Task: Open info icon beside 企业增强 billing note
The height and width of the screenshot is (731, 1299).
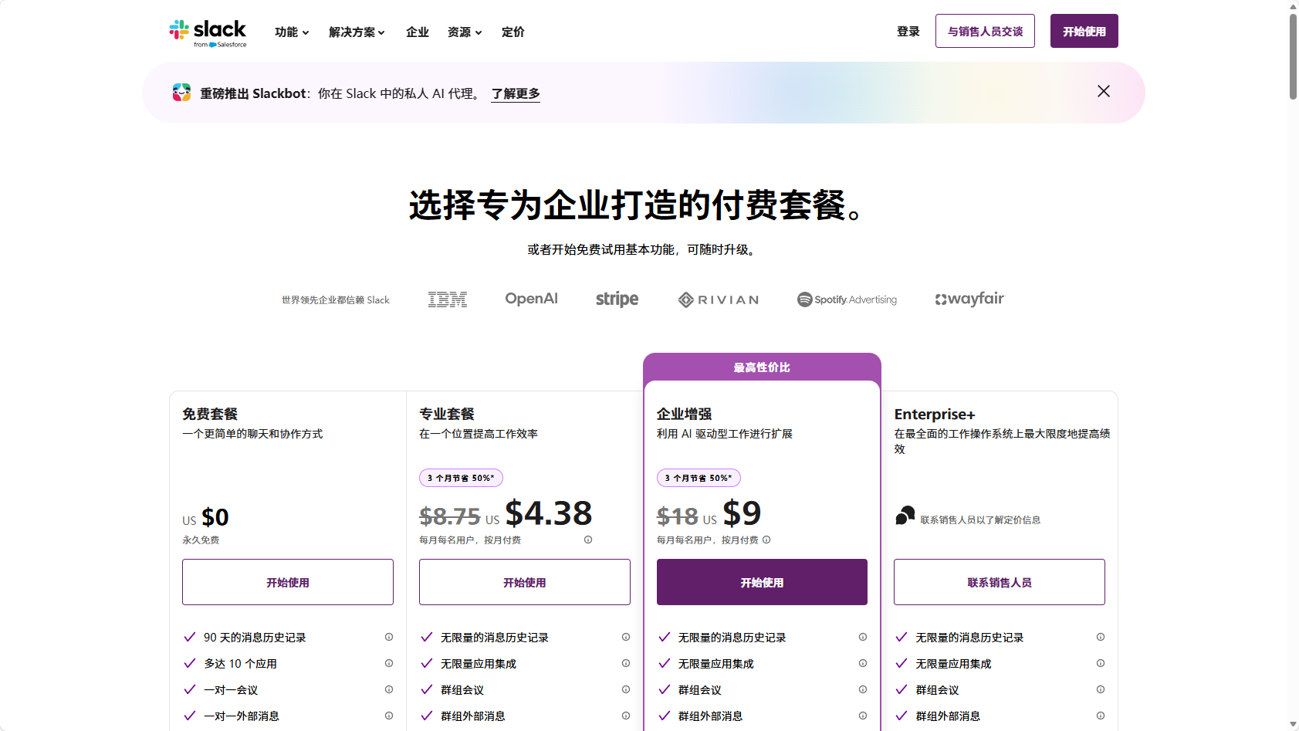Action: click(766, 540)
